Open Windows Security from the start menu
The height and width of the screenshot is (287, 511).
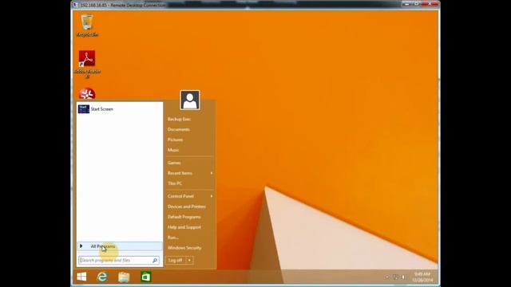[184, 248]
